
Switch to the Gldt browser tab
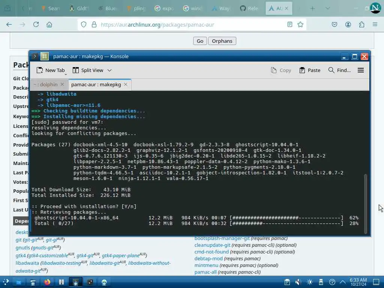click(78, 8)
